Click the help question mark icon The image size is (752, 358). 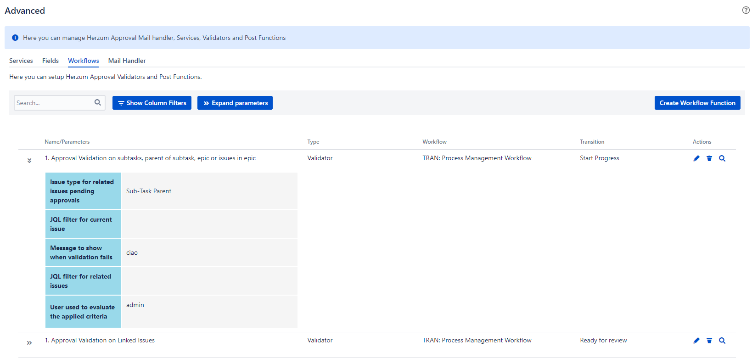[x=746, y=10]
